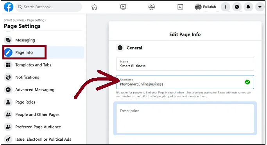The image size is (267, 145).
Task: Click Pullaiah's profile picture
Action: [x=198, y=7]
